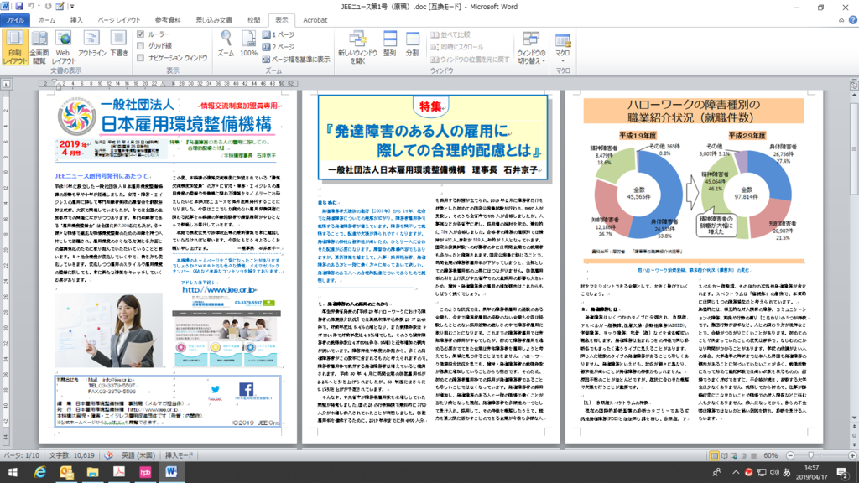Click the donut chart for 平成29年度

click(746, 194)
